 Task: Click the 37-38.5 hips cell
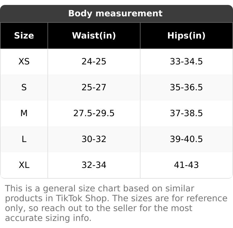pyautogui.click(x=186, y=113)
